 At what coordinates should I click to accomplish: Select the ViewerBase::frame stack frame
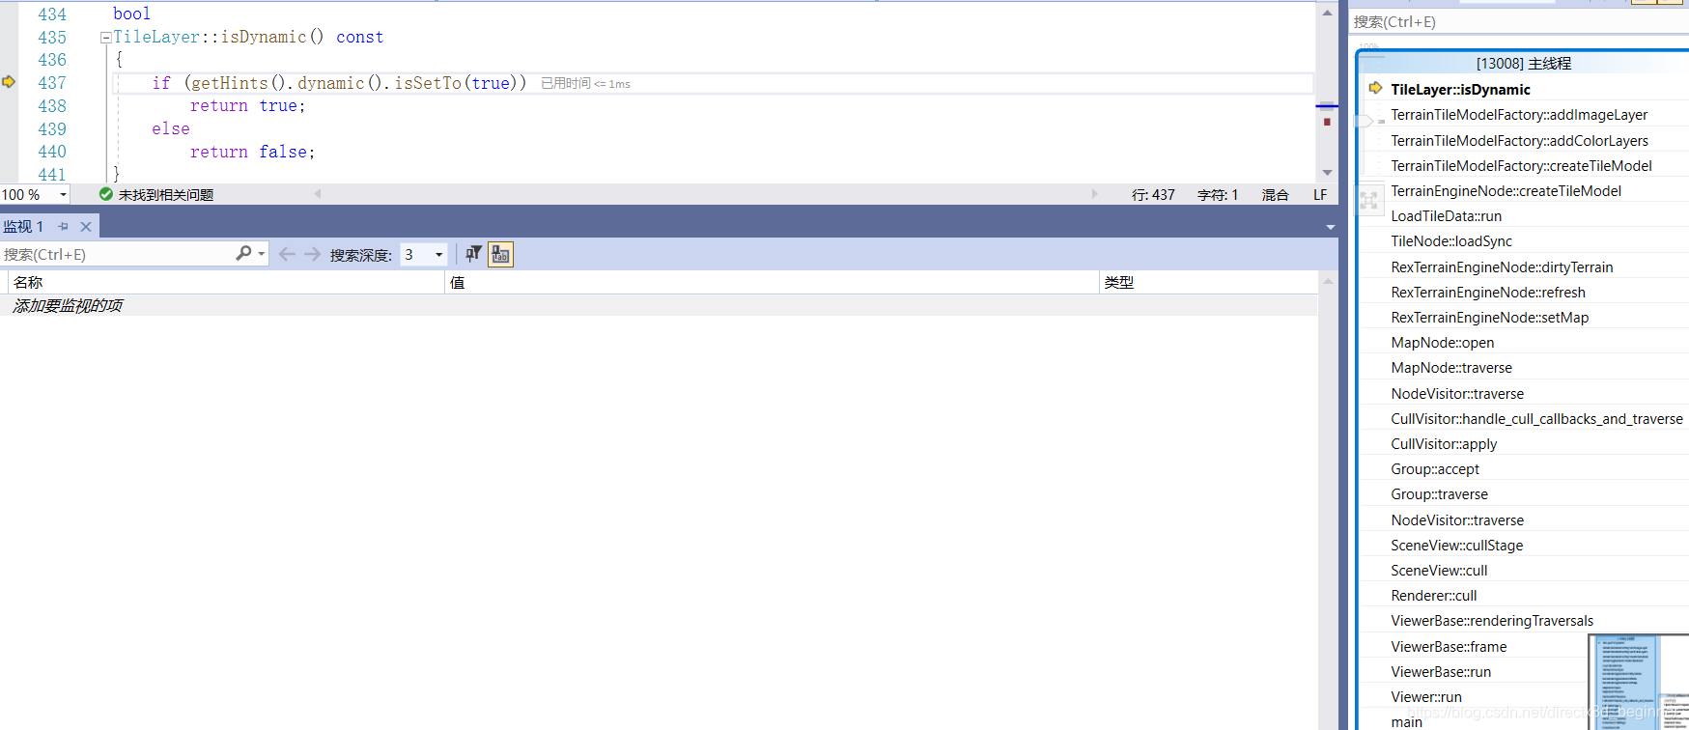click(x=1449, y=647)
